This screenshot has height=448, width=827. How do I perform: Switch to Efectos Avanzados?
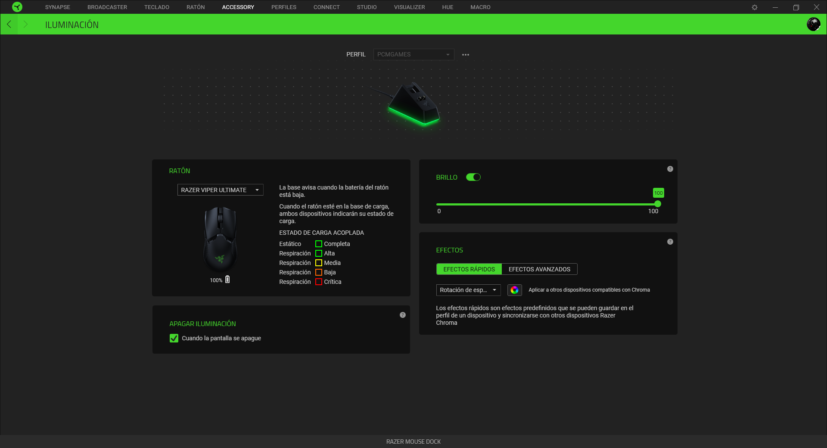539,269
